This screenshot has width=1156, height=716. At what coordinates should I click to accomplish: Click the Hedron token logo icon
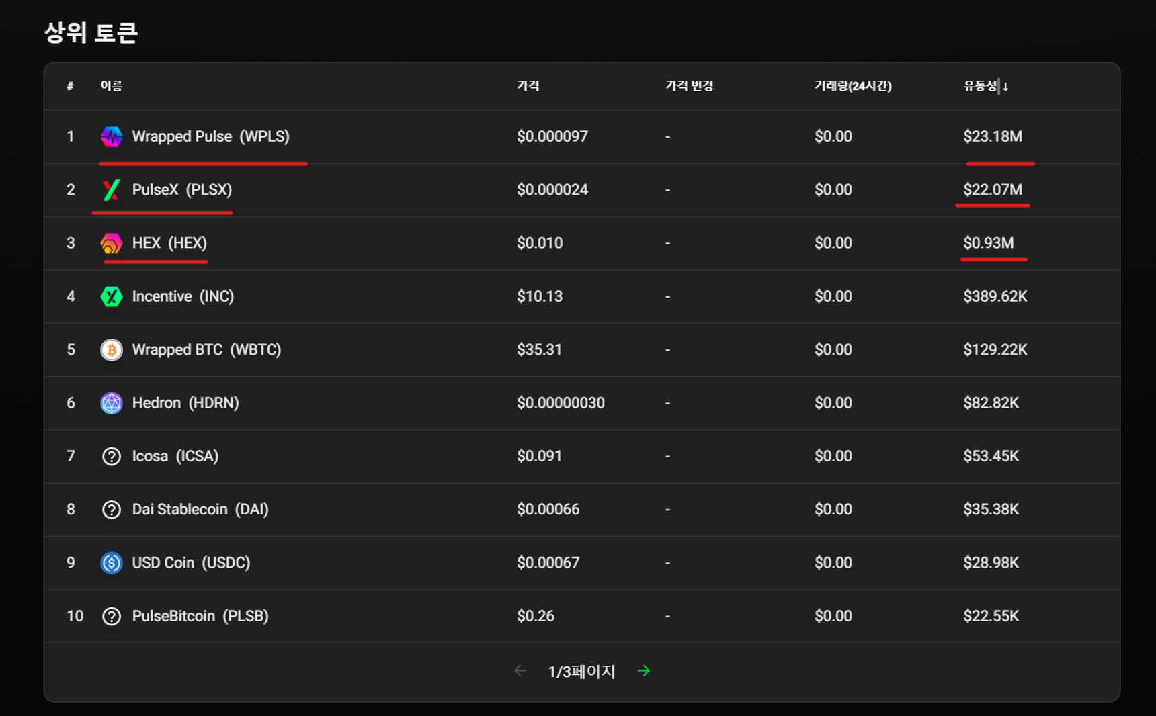click(112, 403)
